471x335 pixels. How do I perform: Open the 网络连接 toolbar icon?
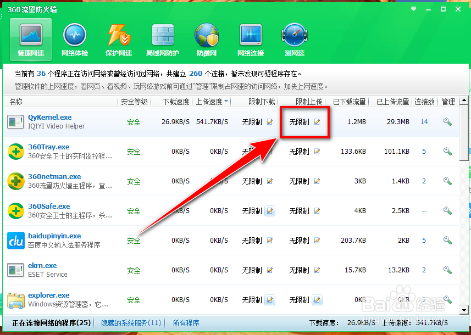pos(251,40)
